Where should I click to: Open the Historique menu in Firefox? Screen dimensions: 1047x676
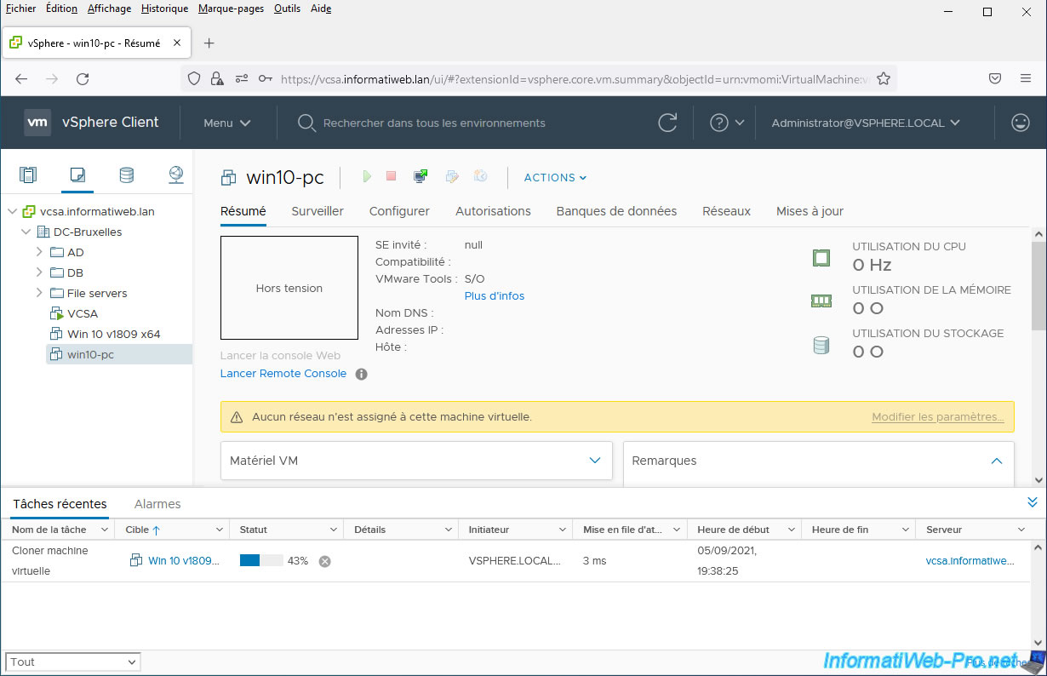click(164, 9)
